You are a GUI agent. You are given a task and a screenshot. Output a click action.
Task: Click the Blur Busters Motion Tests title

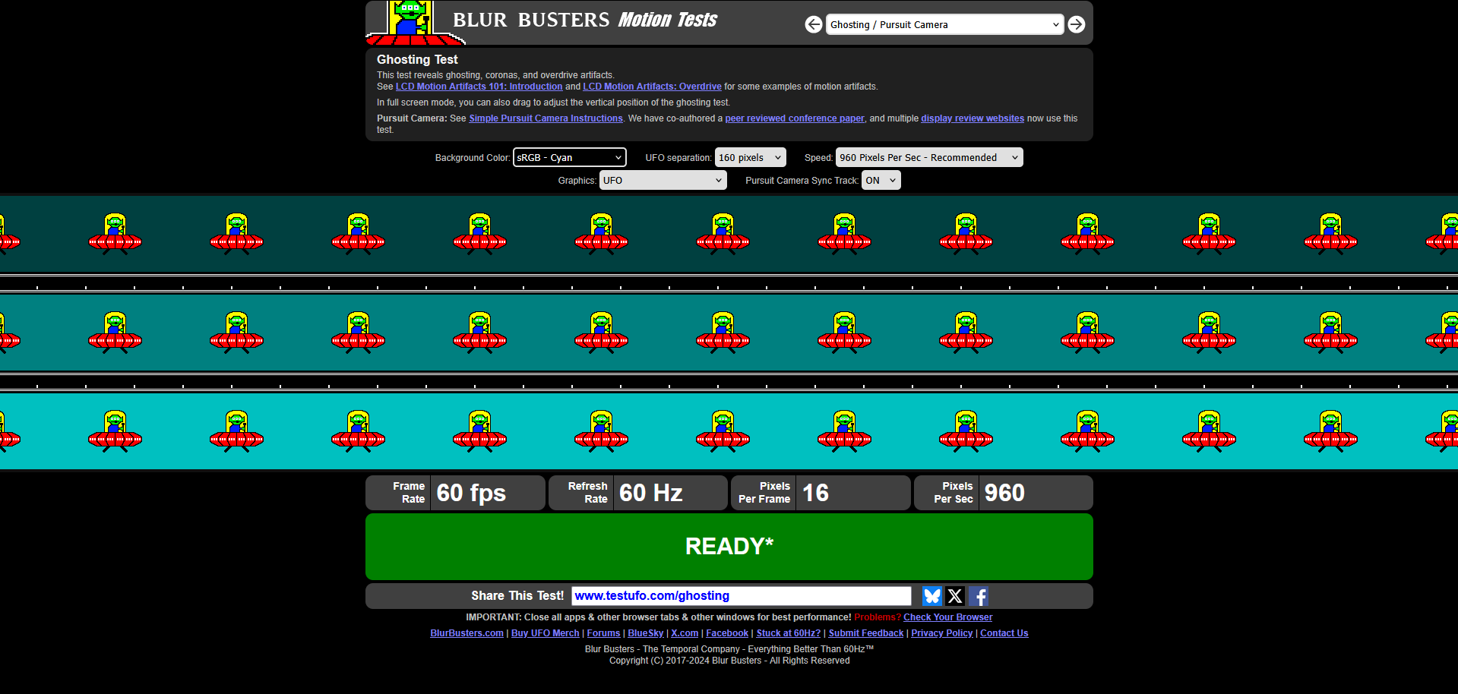click(x=584, y=20)
